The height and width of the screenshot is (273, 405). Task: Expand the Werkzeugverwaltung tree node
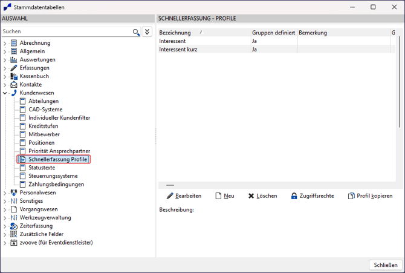click(x=5, y=217)
